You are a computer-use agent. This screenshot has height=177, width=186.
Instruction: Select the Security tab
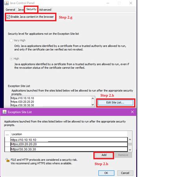pos(31,9)
